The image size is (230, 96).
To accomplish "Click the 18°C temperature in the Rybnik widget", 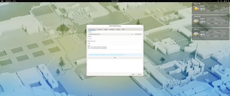I will 203,35.
